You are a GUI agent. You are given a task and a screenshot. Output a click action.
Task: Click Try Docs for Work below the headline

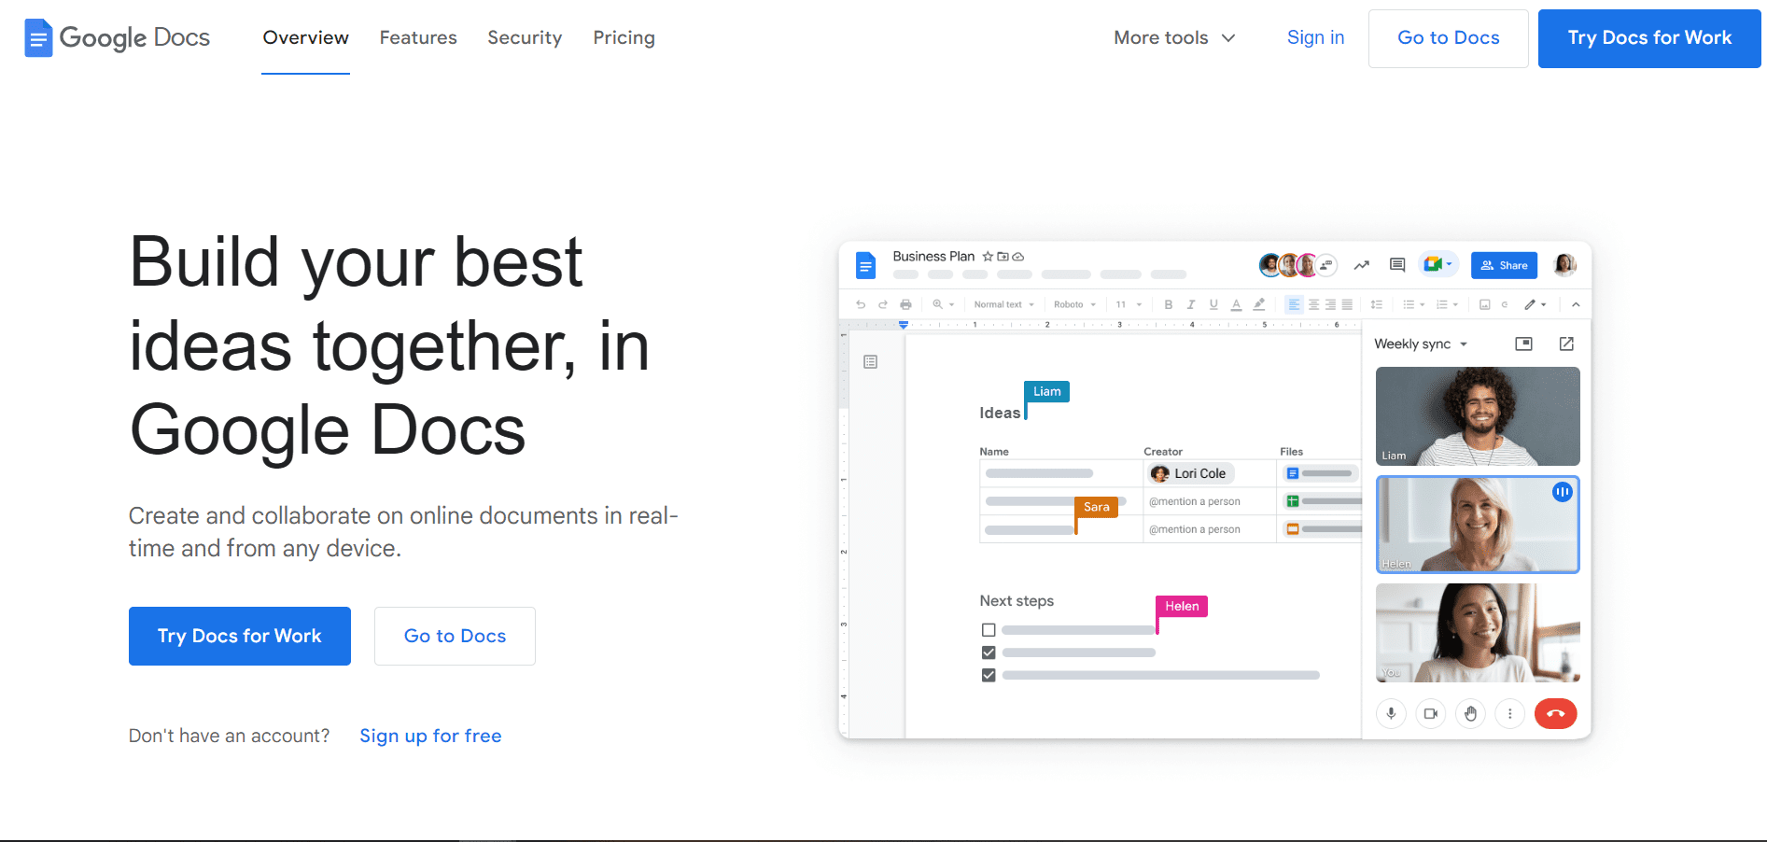[x=240, y=636]
